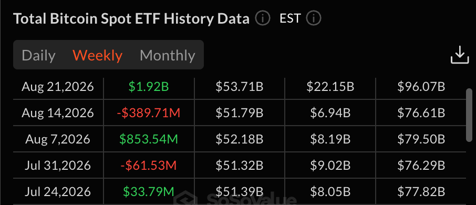This screenshot has height=205, width=476.
Task: Select the Weekly tab
Action: (97, 56)
